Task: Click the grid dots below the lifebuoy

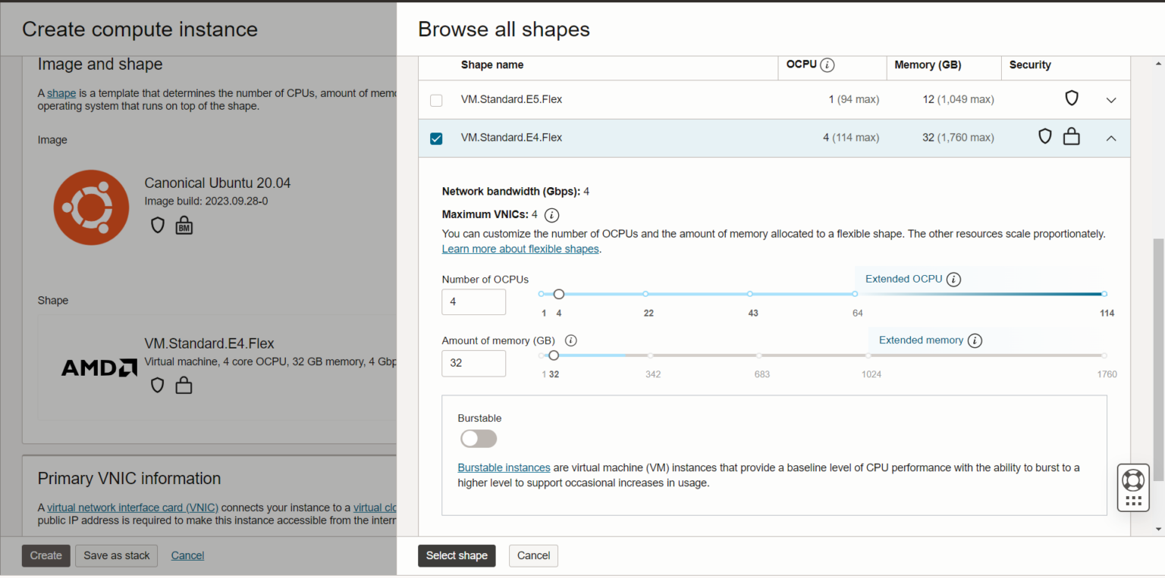Action: coord(1133,501)
